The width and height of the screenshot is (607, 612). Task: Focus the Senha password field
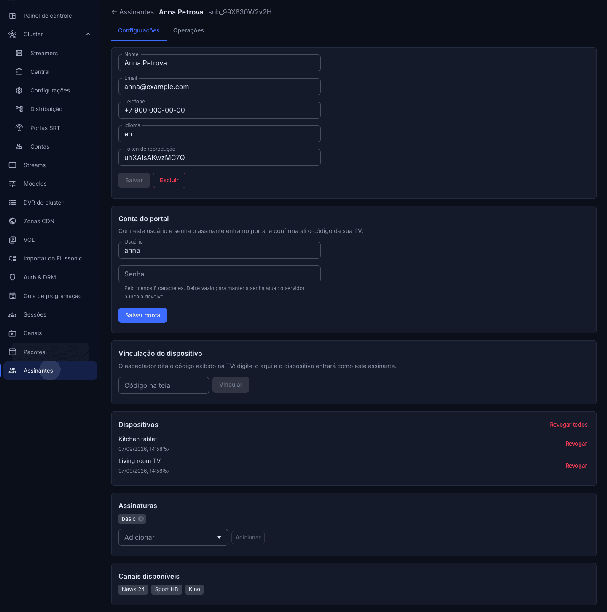click(220, 274)
